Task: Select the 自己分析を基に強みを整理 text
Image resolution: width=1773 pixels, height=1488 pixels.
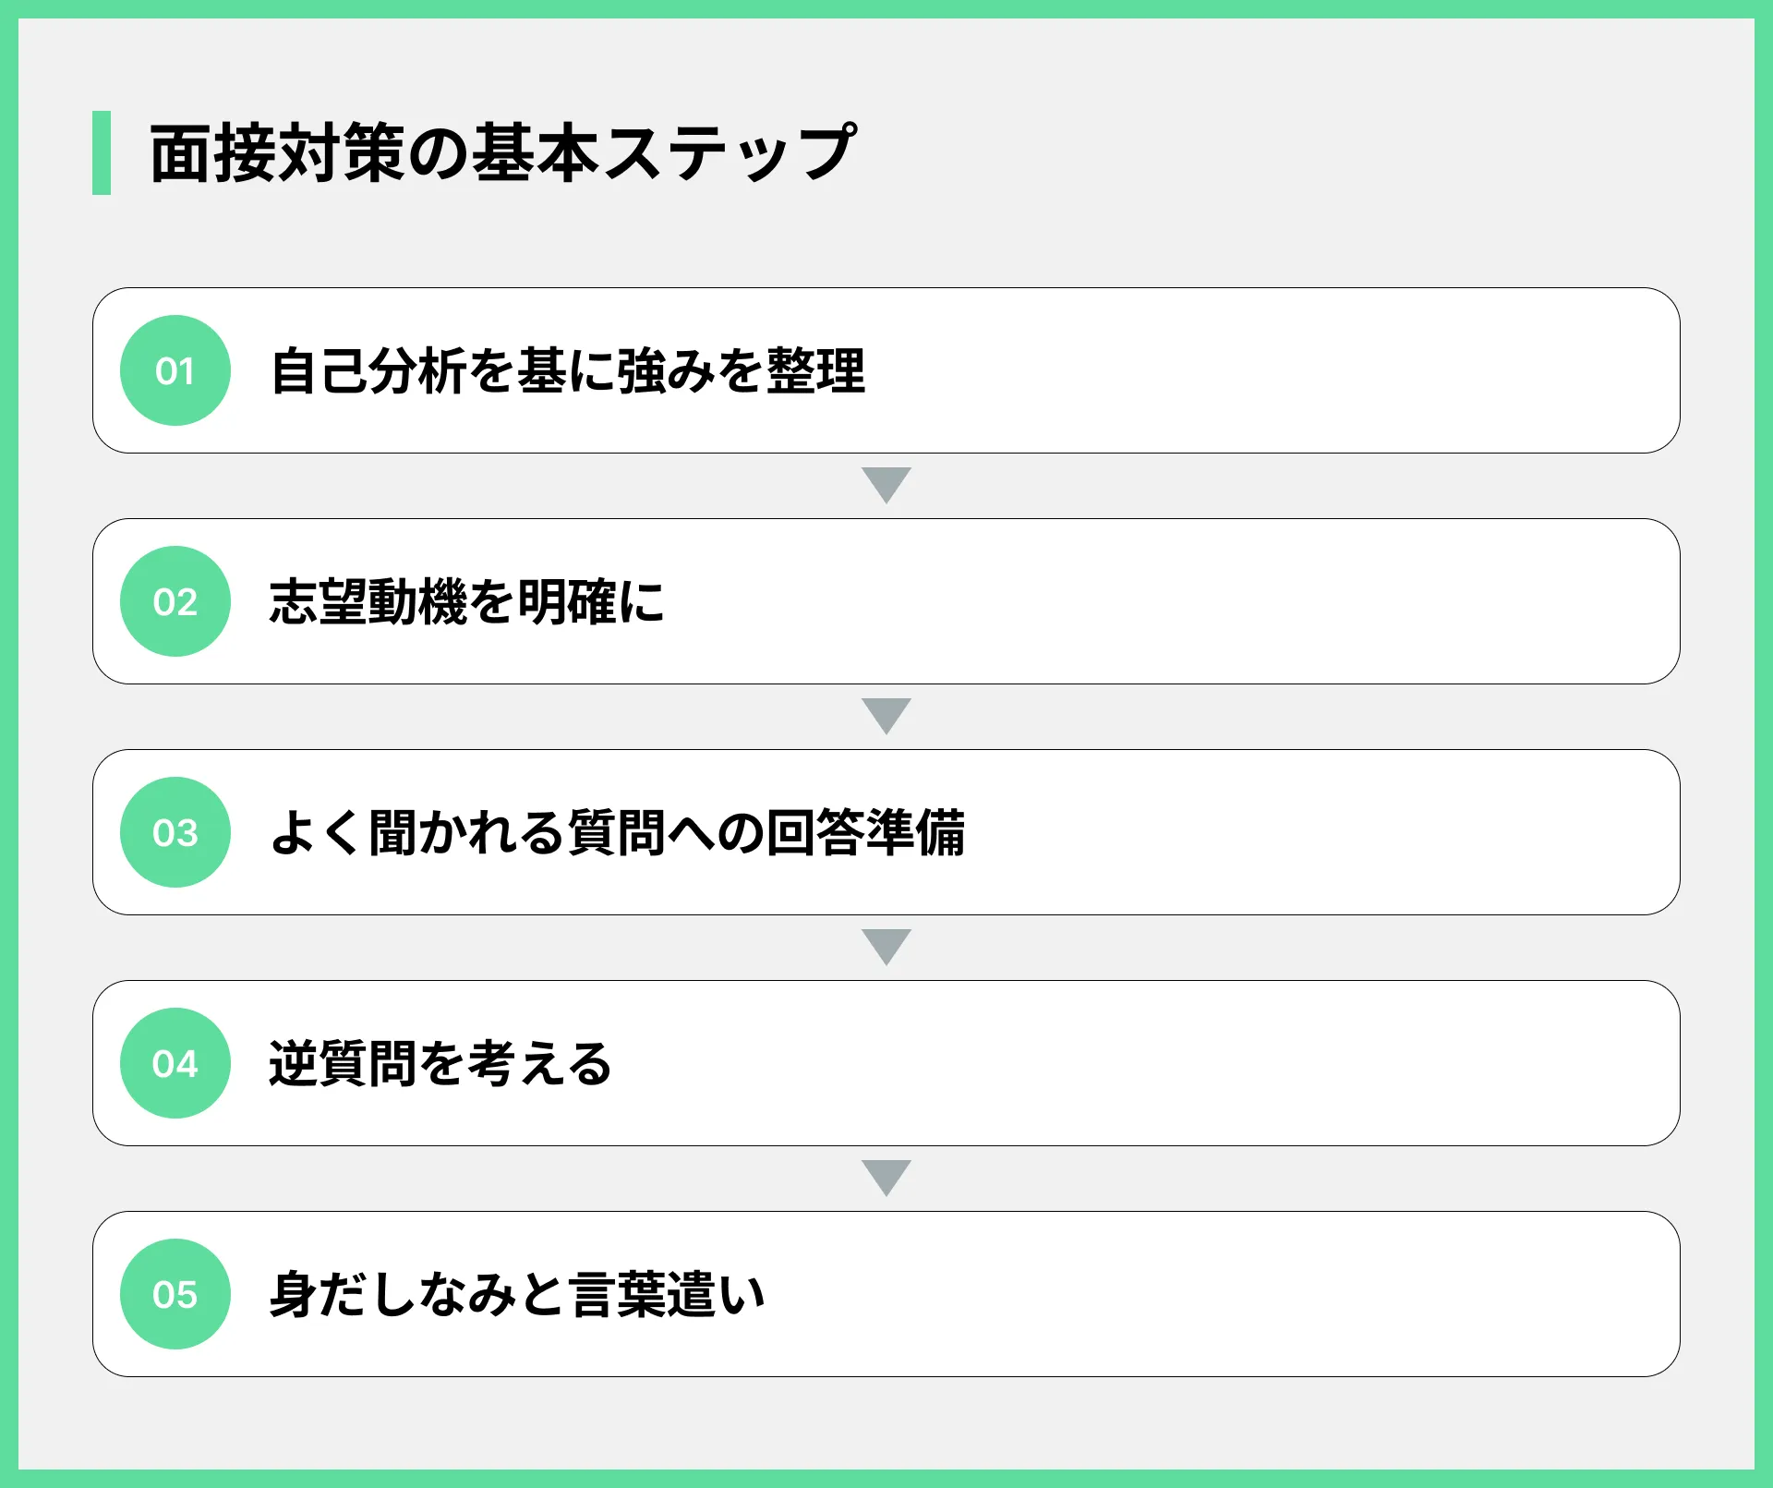Action: pos(568,370)
